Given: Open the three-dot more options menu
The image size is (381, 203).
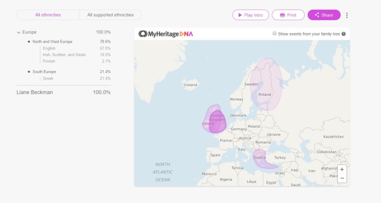Looking at the screenshot, I should click(347, 15).
